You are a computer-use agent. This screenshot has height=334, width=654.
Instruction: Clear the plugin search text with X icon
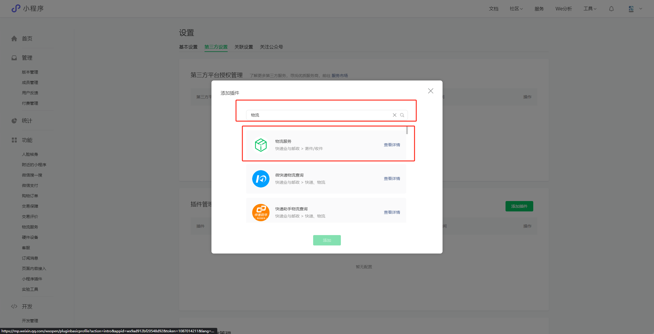click(395, 115)
